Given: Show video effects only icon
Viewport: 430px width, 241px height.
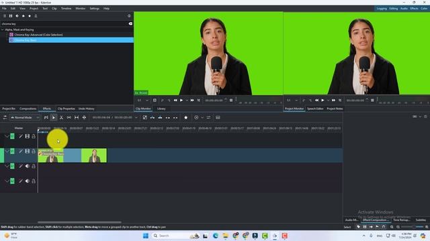Looking at the screenshot, I should click(11, 16).
